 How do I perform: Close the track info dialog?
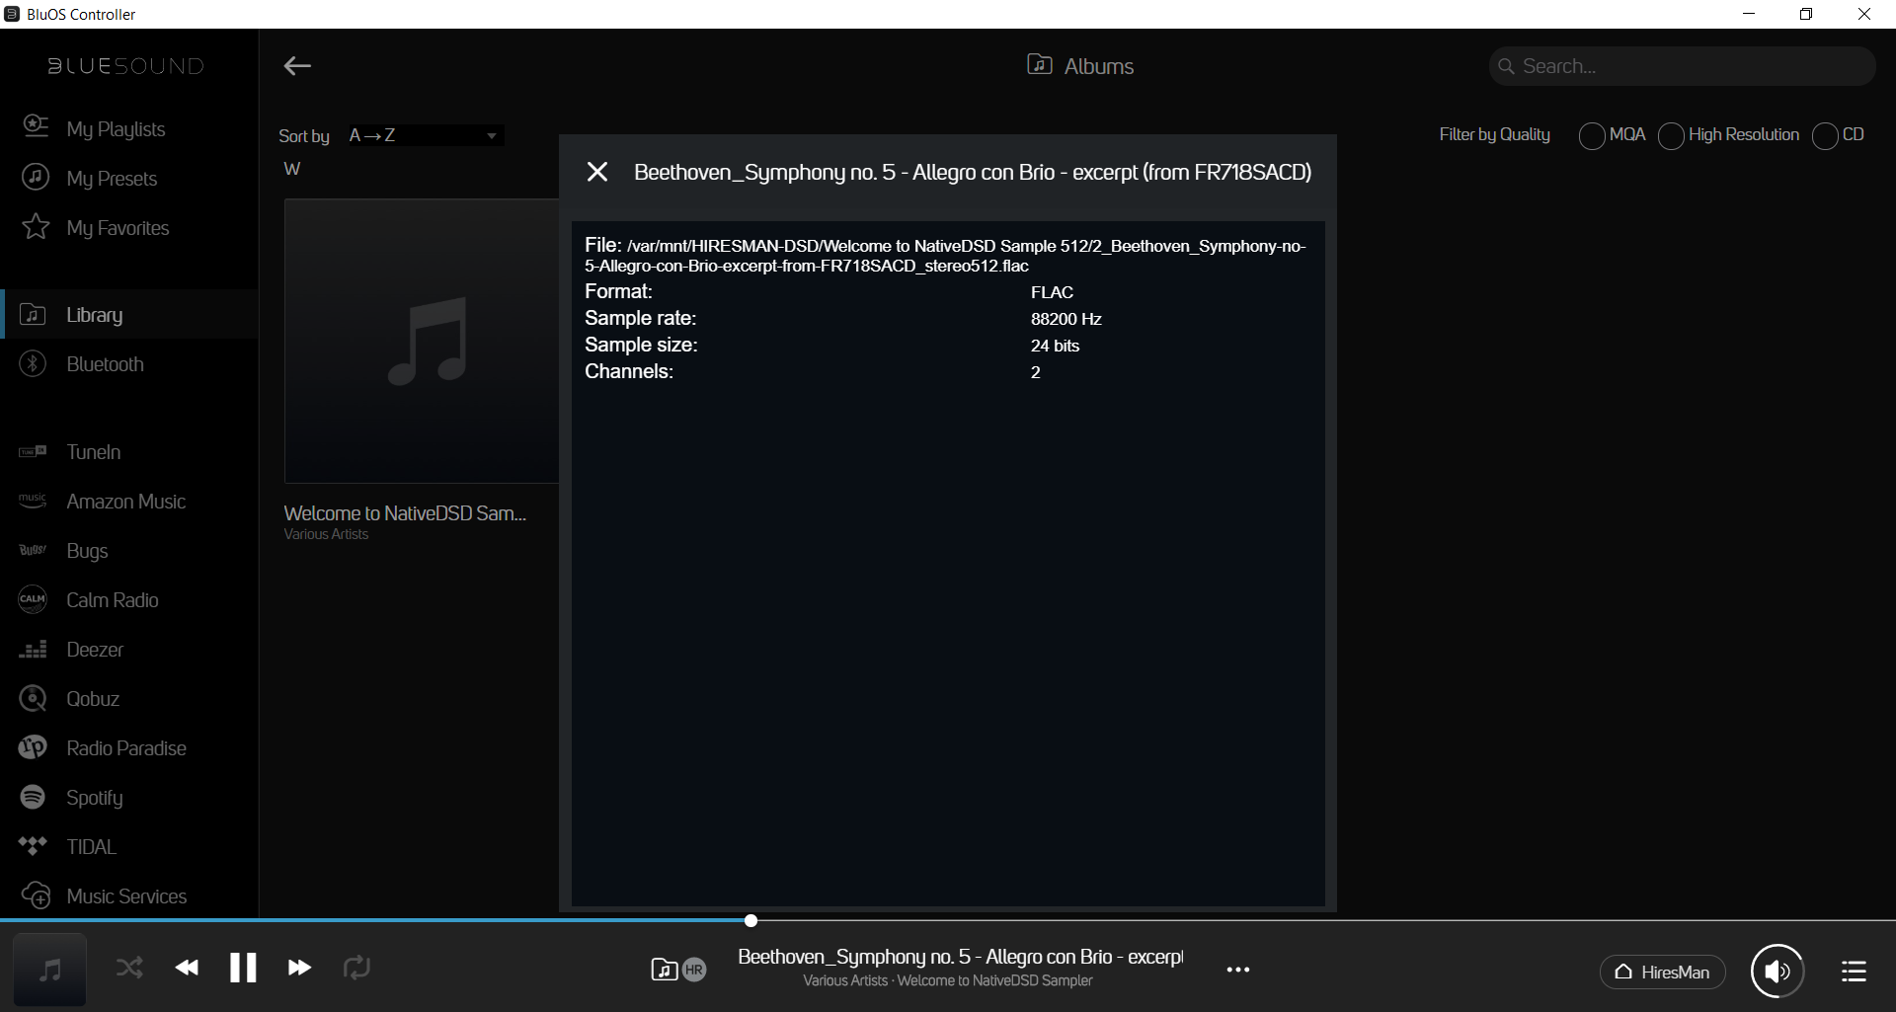click(596, 172)
